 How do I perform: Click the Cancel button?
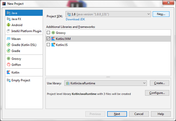(x=139, y=114)
